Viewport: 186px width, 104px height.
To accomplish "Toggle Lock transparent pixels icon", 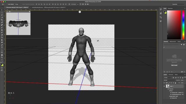I will click(167, 83).
